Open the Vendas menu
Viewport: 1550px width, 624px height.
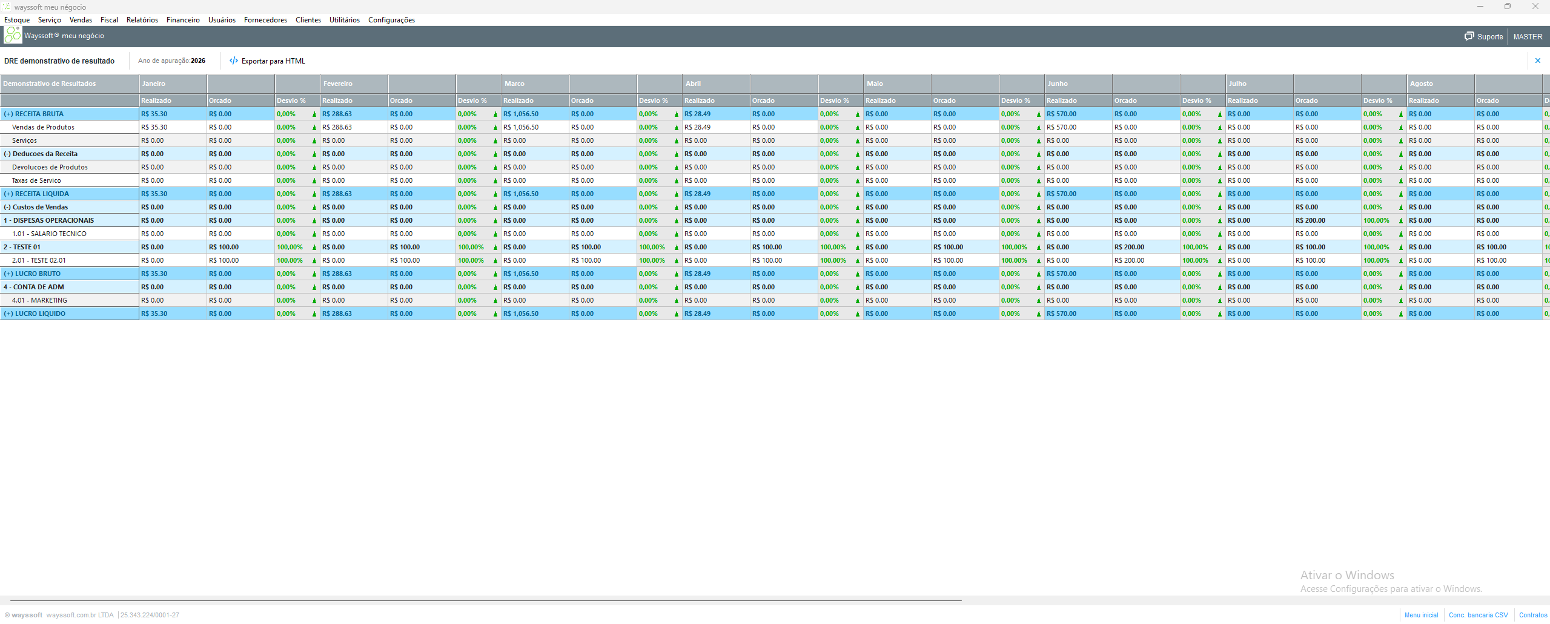point(81,20)
